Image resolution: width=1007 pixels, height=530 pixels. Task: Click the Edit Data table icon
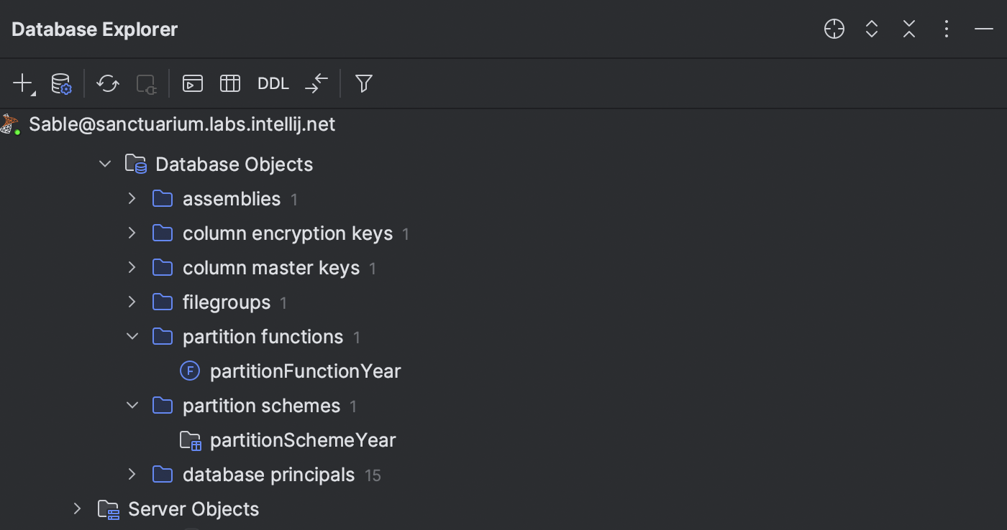(x=229, y=83)
